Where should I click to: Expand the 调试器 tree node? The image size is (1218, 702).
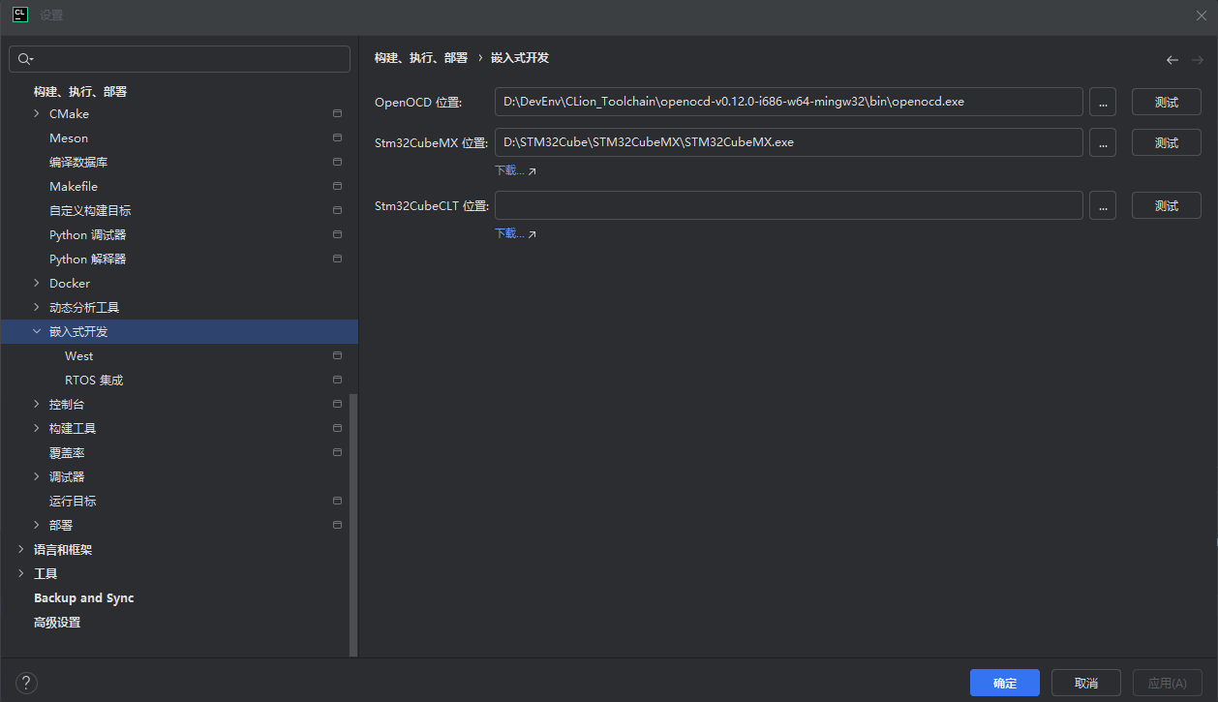pos(37,476)
